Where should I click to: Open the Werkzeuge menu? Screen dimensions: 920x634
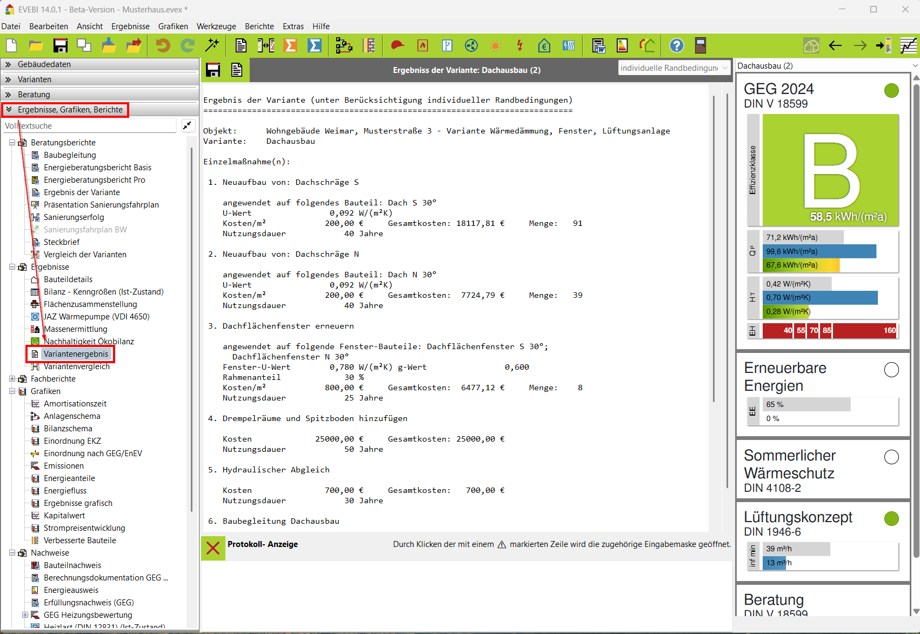[216, 26]
